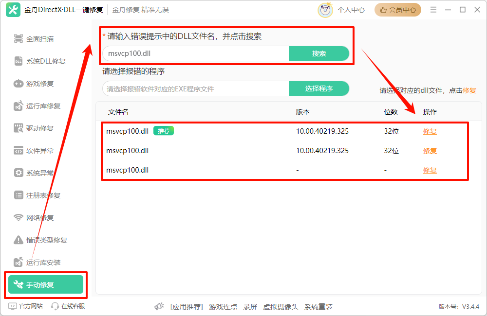Open 系统DLL修复 in sidebar

click(46, 61)
